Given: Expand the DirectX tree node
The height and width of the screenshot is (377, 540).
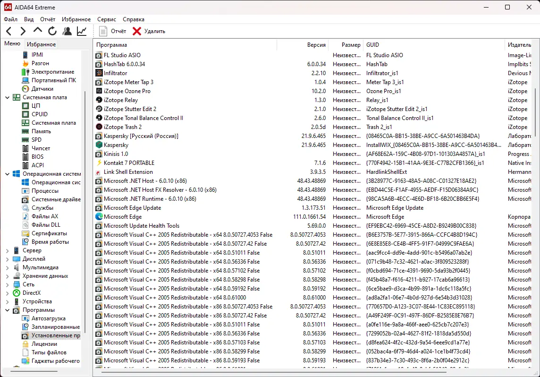Looking at the screenshot, I should point(7,293).
